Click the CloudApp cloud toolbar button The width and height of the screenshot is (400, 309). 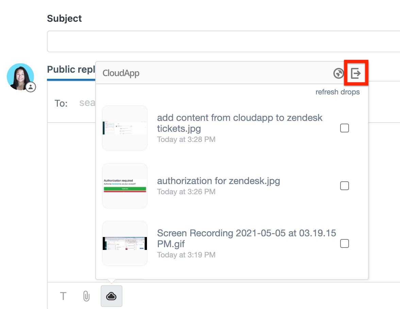[x=112, y=296]
